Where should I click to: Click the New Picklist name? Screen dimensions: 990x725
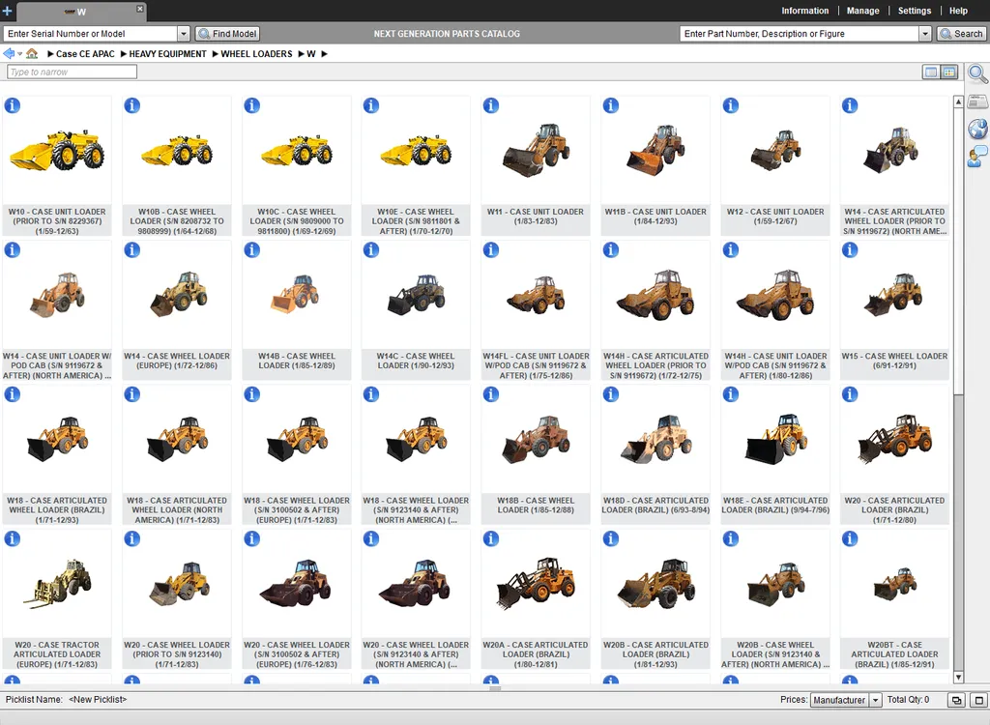(98, 699)
